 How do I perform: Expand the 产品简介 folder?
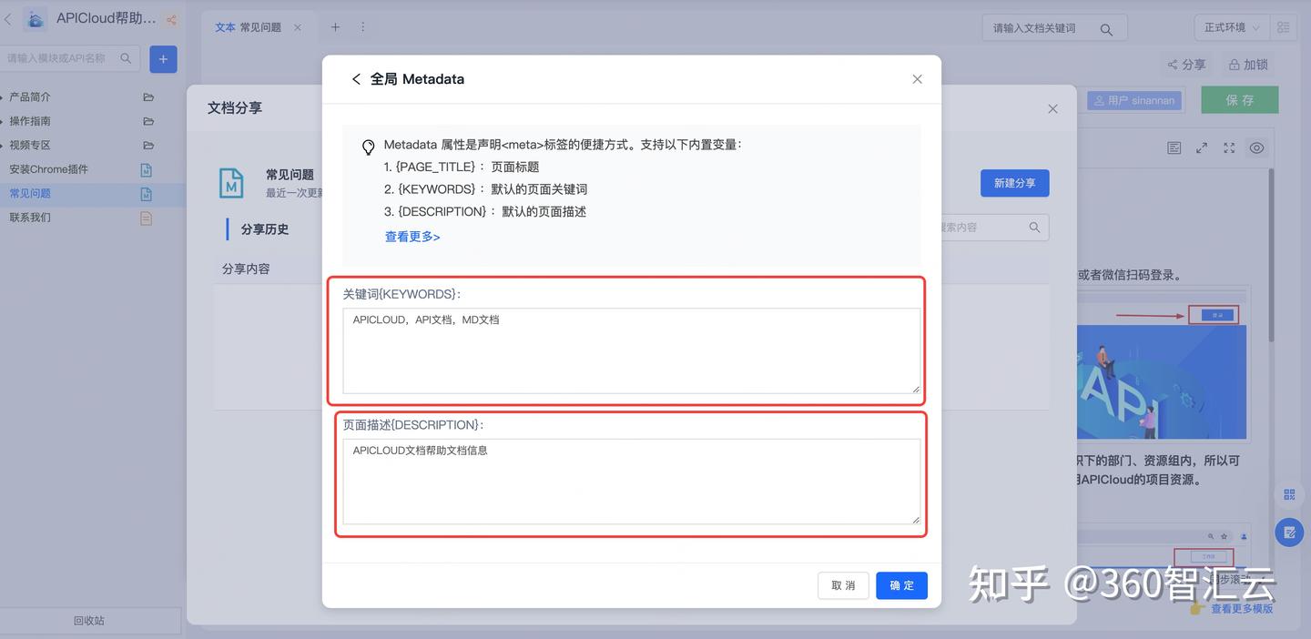coord(29,96)
